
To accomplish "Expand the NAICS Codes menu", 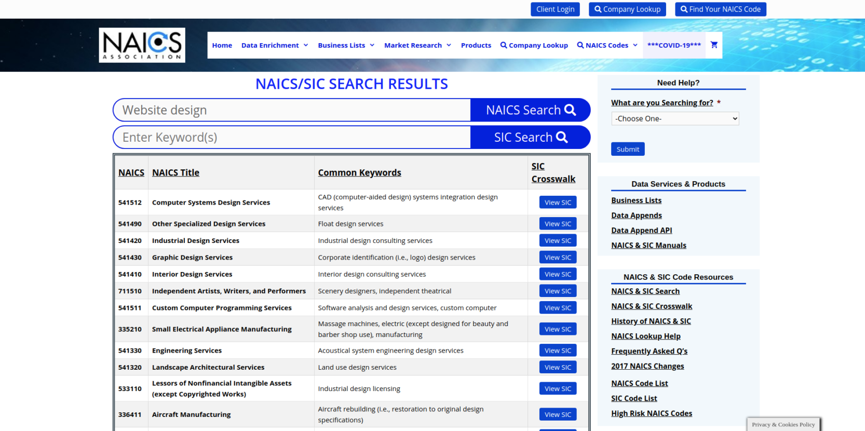I will (x=607, y=45).
